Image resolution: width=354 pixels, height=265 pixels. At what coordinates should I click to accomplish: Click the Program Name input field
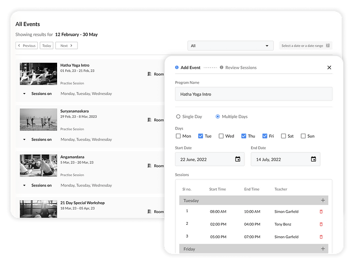point(253,94)
